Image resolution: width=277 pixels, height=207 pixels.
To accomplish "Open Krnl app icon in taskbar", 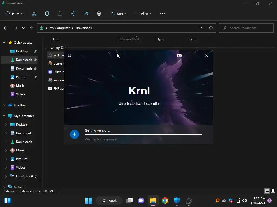I will pyautogui.click(x=189, y=201).
